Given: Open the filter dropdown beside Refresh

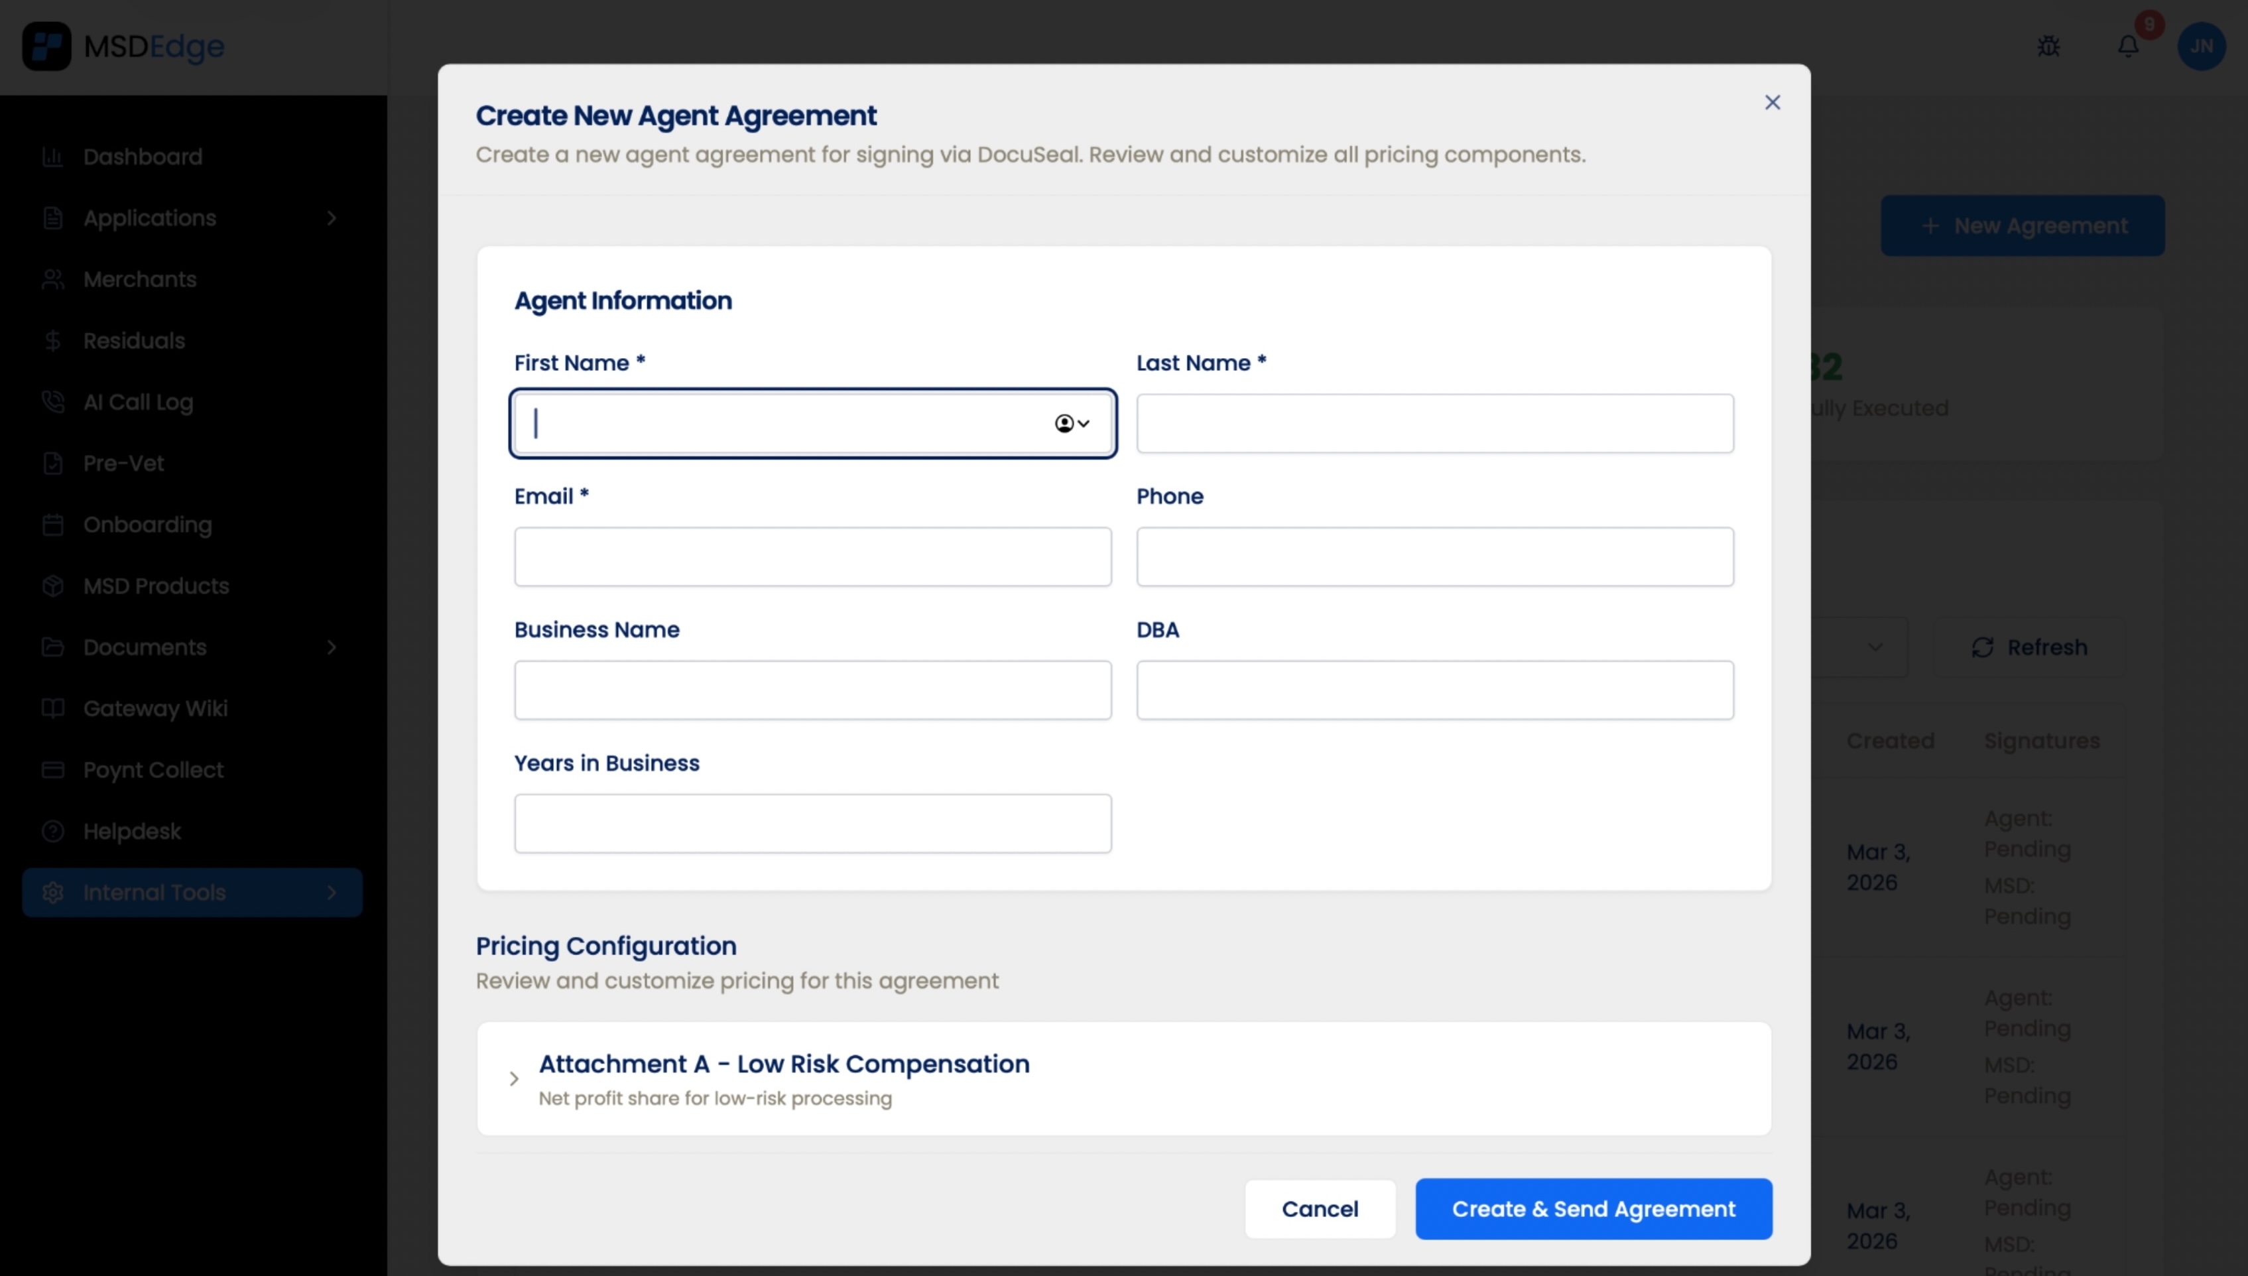Looking at the screenshot, I should click(x=1875, y=648).
